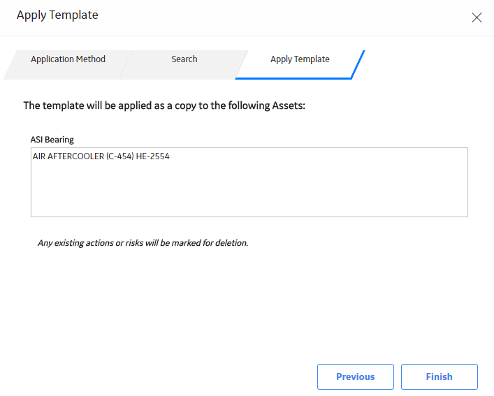Click the (C-454) code in the asset entry

click(x=119, y=156)
